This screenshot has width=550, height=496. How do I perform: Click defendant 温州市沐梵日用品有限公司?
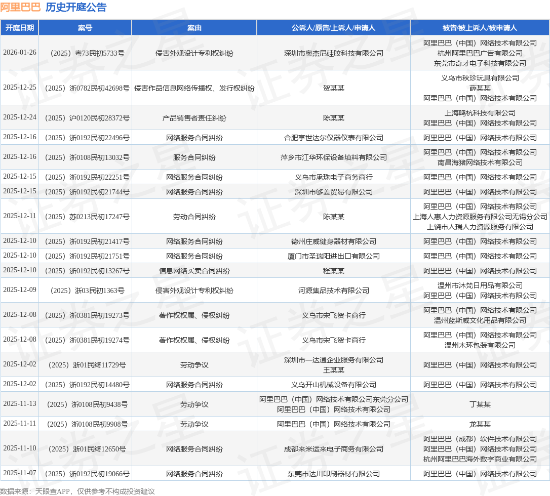(480, 285)
